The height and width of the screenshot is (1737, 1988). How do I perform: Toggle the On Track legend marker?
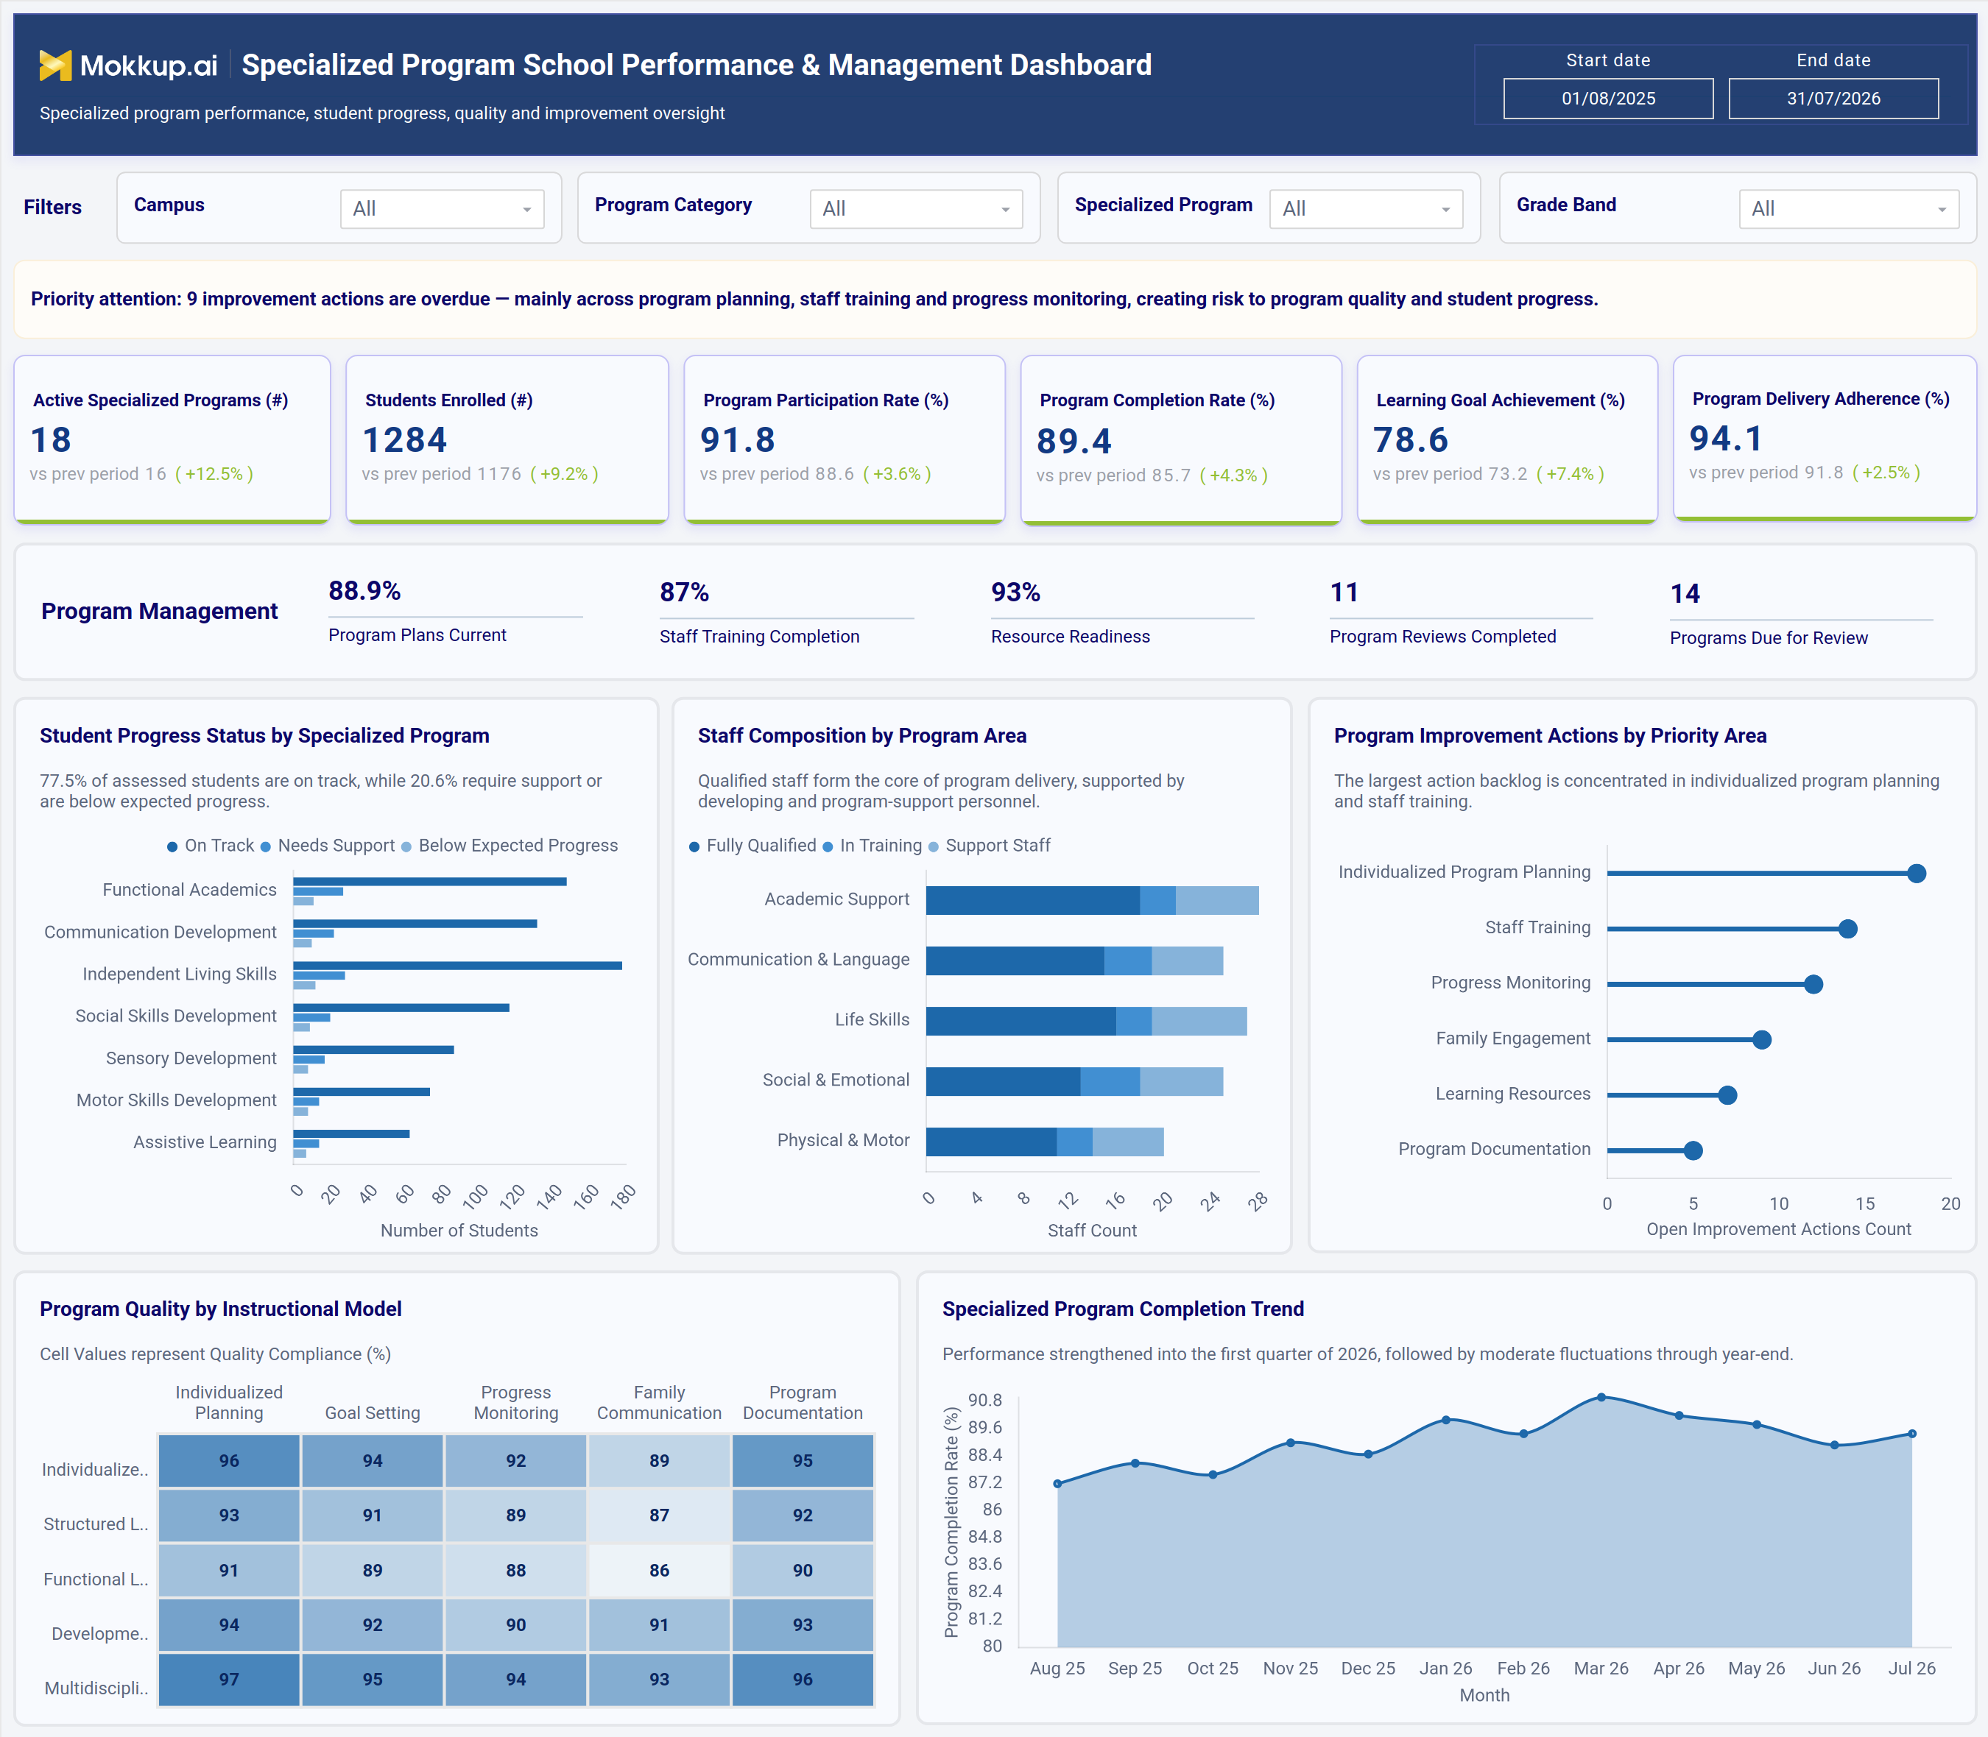(172, 846)
